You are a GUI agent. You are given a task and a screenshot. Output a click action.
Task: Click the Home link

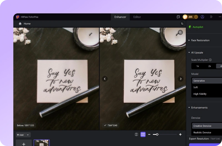pos(27,24)
